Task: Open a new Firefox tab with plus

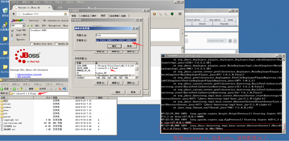Action: coord(95,7)
